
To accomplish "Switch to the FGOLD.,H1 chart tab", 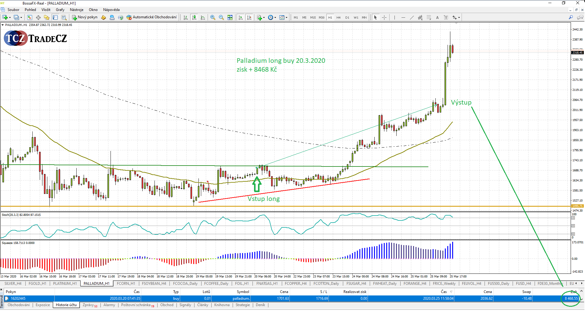I will pos(37,284).
